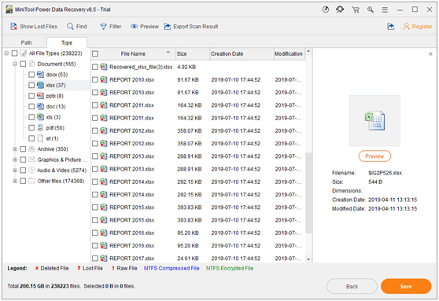Click the Export Scan Result label
This screenshot has height=301, width=439.
pos(195,27)
